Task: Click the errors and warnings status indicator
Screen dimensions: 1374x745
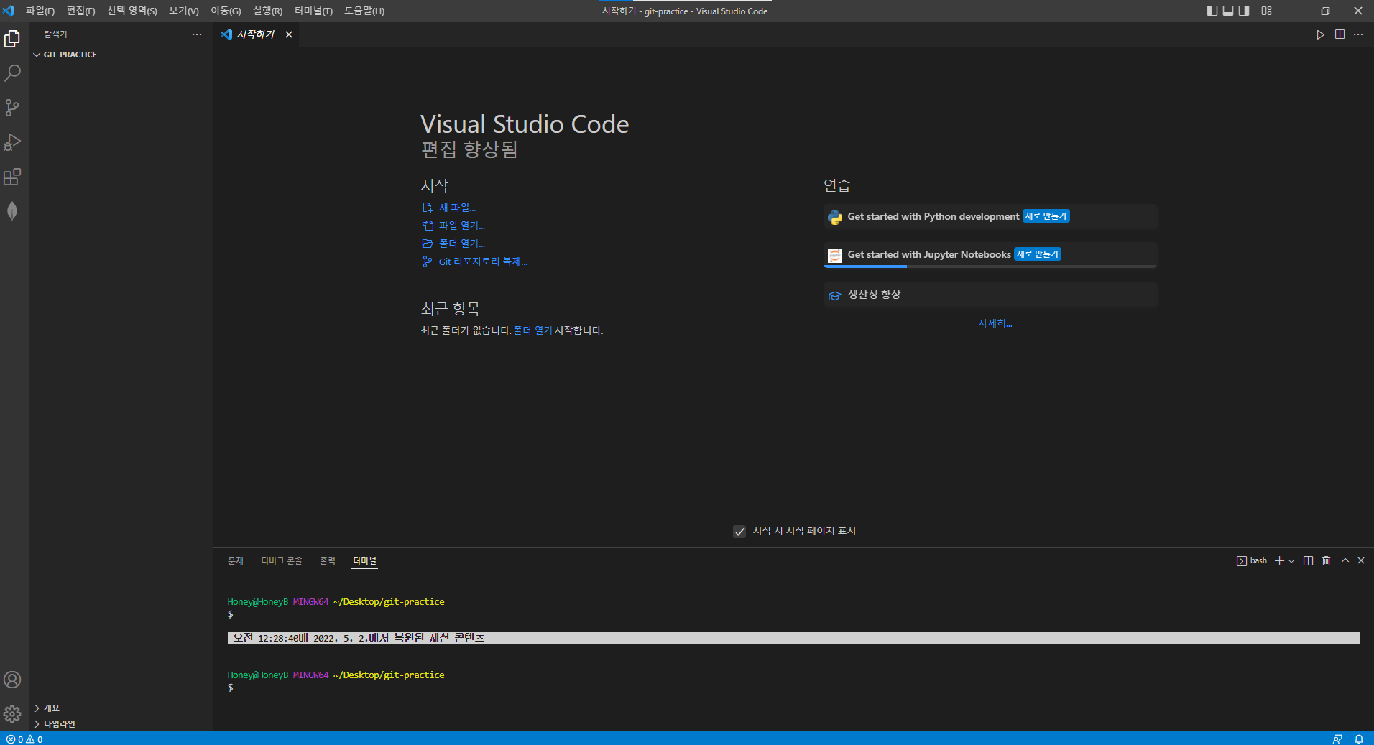Action: tap(24, 739)
